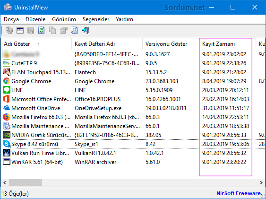The width and height of the screenshot is (266, 199).
Task: Click the WinRAR row icon
Action: tap(7, 162)
